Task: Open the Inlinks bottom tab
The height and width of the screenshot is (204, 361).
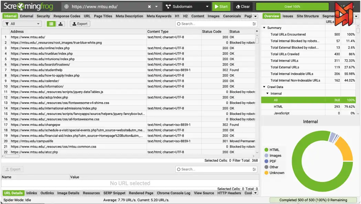Action: 32,193
